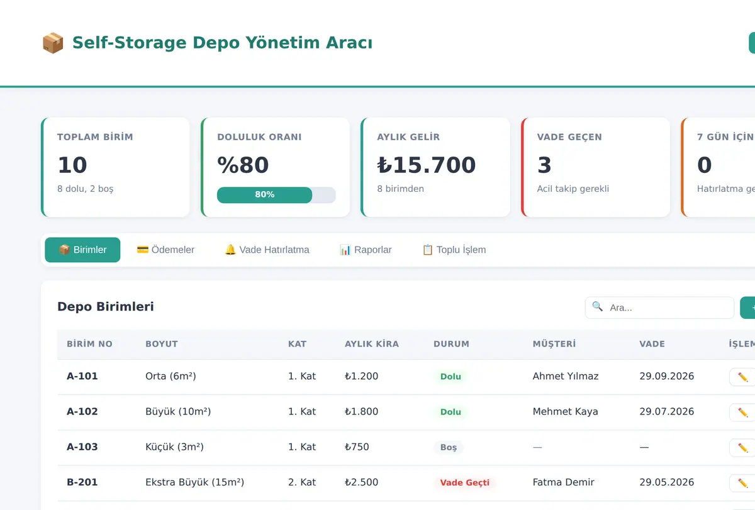Select unit number B-201
This screenshot has height=510, width=755.
[x=82, y=482]
